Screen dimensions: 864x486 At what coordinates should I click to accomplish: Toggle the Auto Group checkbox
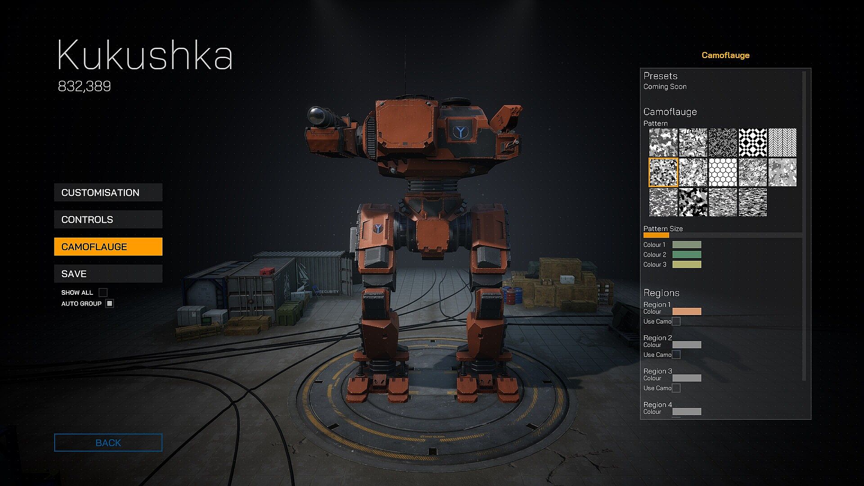coord(109,304)
